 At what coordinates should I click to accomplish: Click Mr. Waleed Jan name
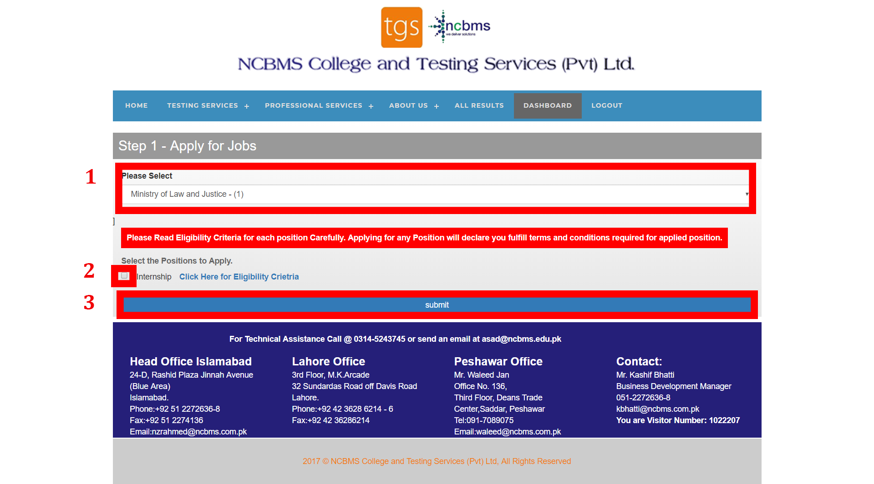pos(482,375)
